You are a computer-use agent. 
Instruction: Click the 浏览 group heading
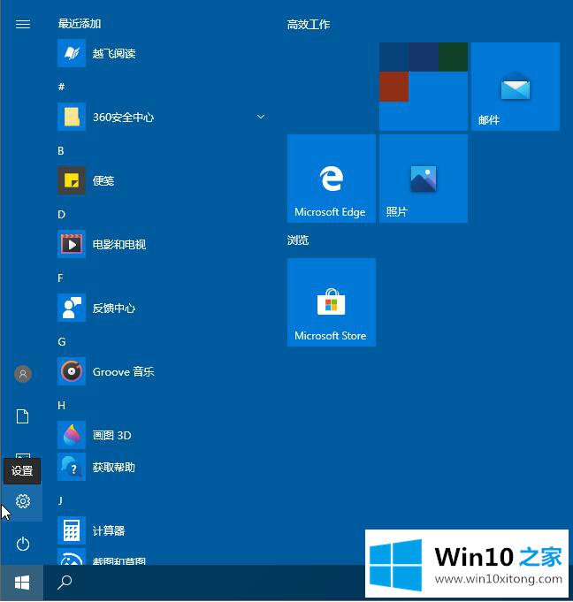coord(298,240)
